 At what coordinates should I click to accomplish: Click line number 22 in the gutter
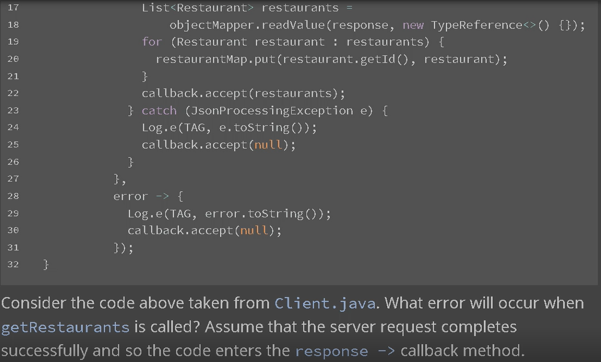coord(13,93)
